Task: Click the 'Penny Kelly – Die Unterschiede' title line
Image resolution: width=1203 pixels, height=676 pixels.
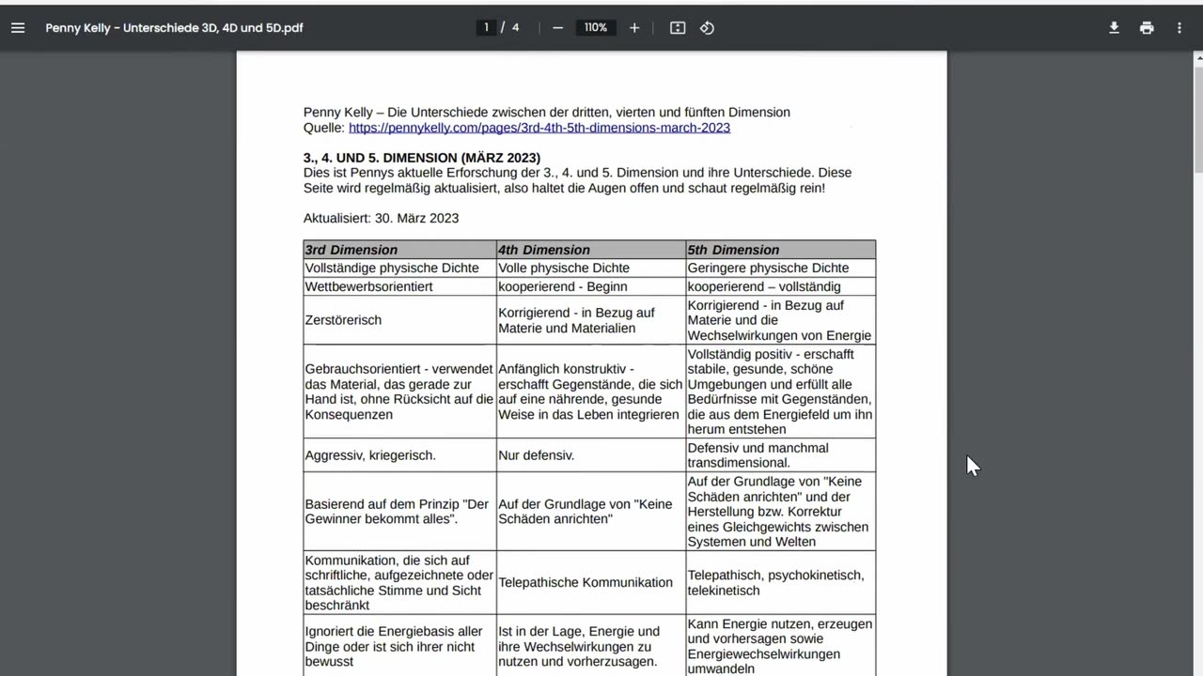Action: pyautogui.click(x=547, y=113)
